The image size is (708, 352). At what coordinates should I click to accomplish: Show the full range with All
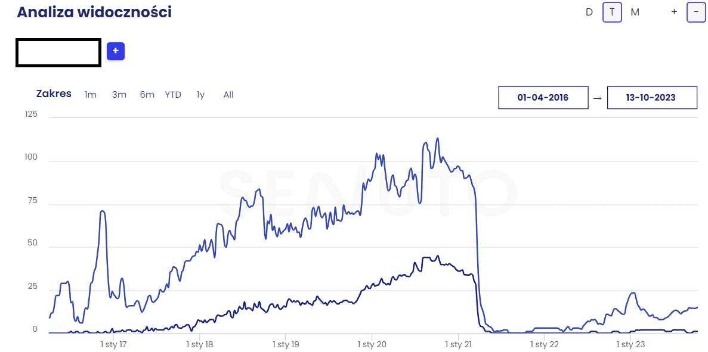tap(228, 95)
